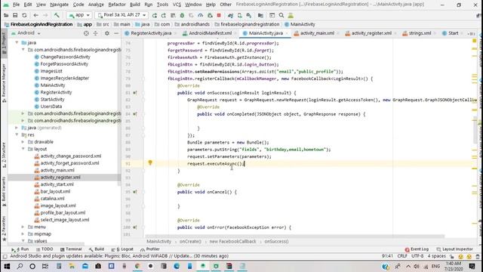Open the app run configuration dropdown
The image size is (483, 272).
(x=78, y=15)
